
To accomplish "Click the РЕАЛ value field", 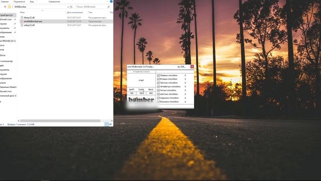I will point(151,93).
